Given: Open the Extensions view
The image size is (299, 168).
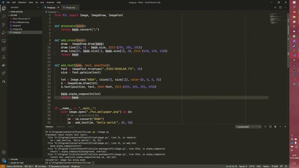Looking at the screenshot, I should click(x=4, y=49).
